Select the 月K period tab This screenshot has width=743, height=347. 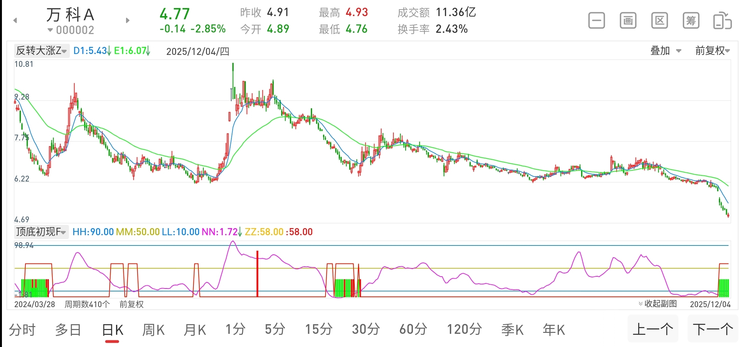click(195, 330)
